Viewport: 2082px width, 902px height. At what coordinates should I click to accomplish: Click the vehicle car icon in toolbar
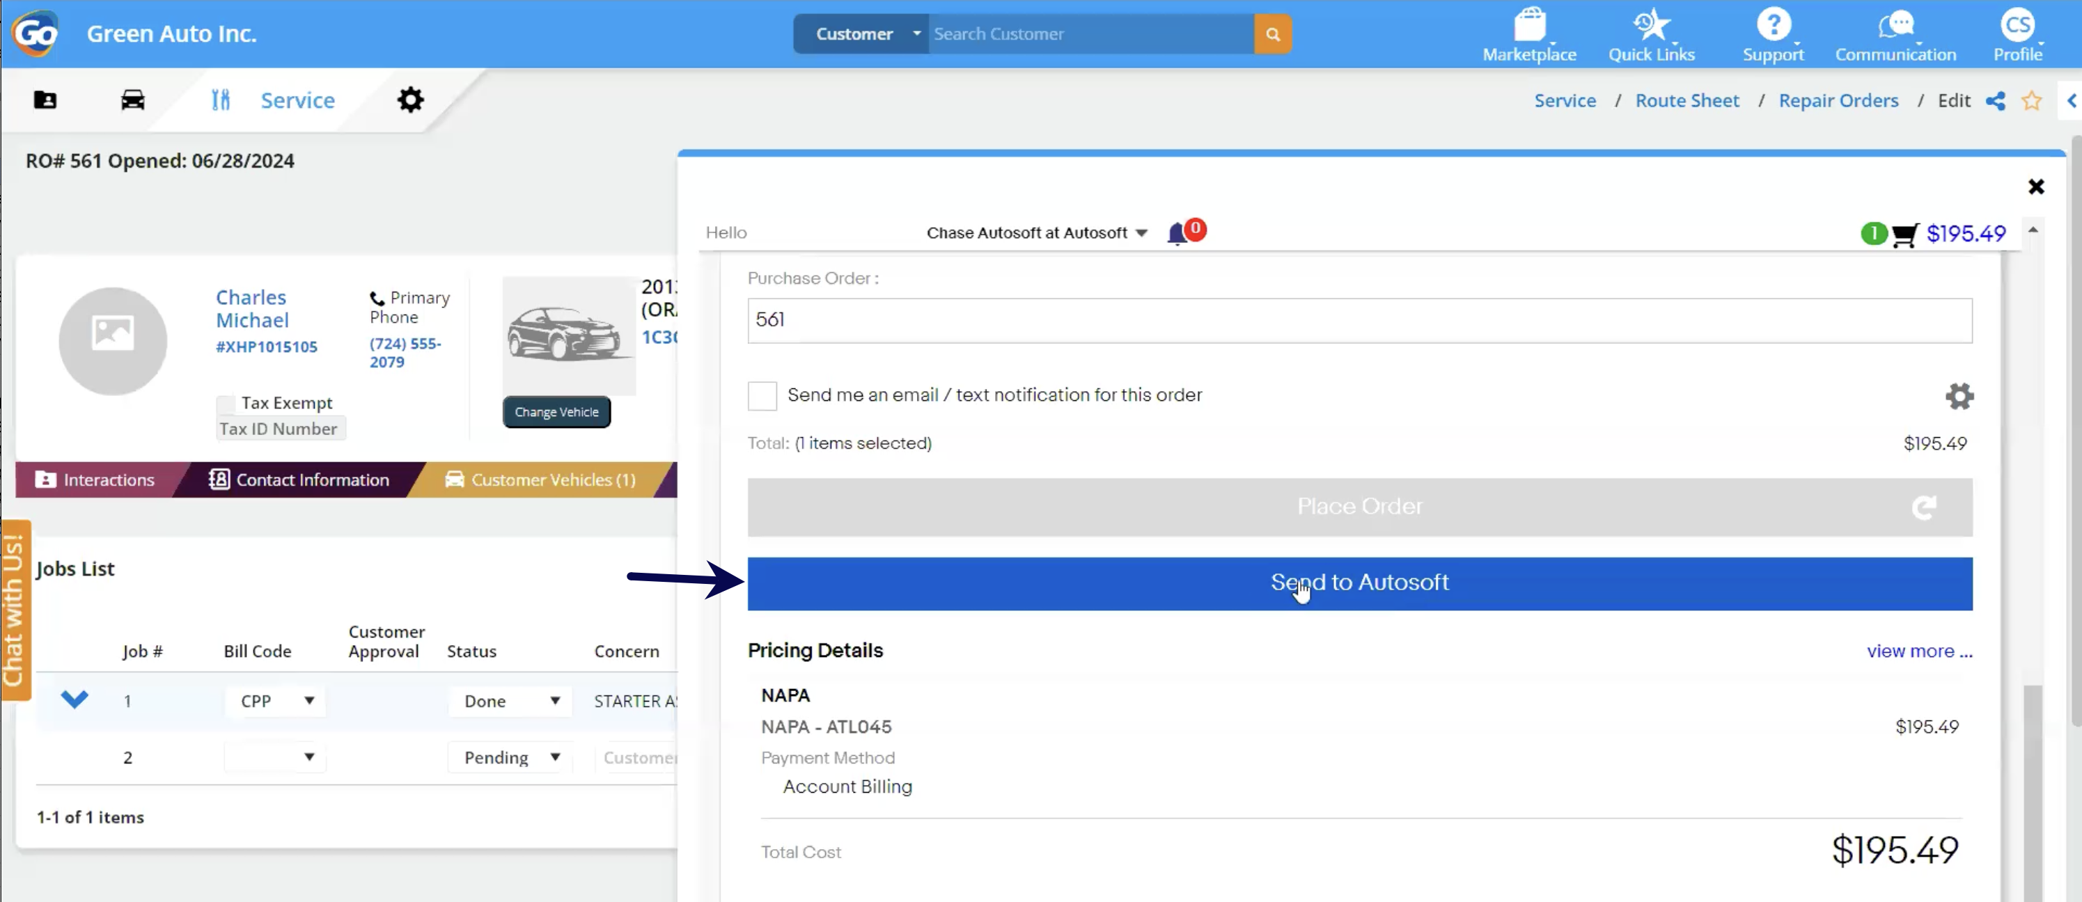[x=132, y=100]
